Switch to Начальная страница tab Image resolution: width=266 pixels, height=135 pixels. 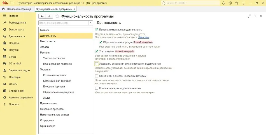17,9
